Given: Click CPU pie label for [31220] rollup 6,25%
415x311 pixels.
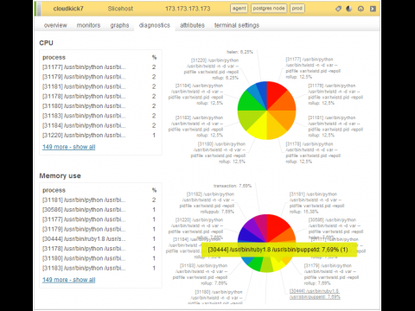Looking at the screenshot, I should pos(211,69).
